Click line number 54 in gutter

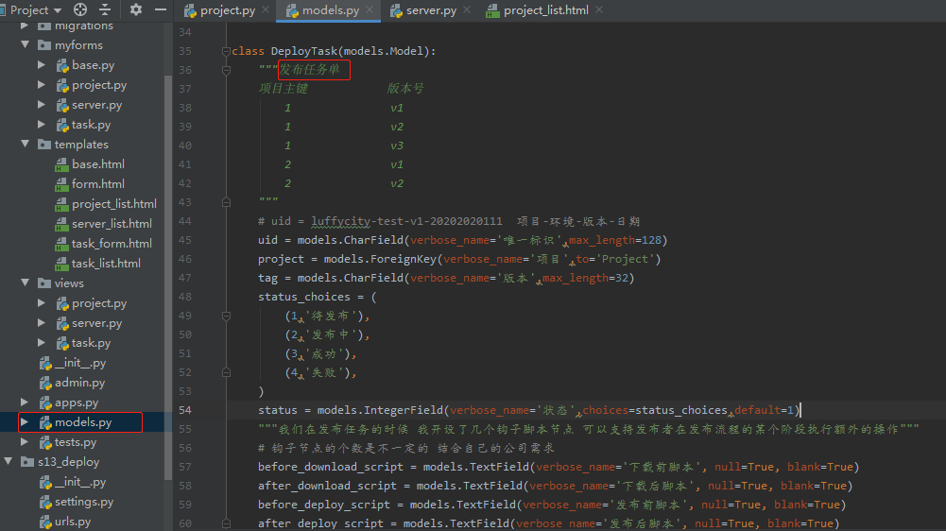(185, 410)
